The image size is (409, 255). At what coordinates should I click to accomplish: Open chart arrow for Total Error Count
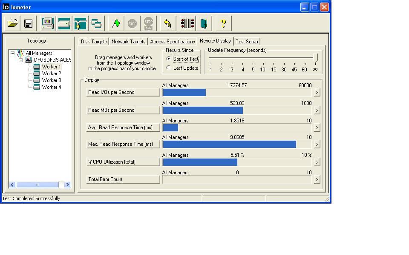(x=317, y=179)
